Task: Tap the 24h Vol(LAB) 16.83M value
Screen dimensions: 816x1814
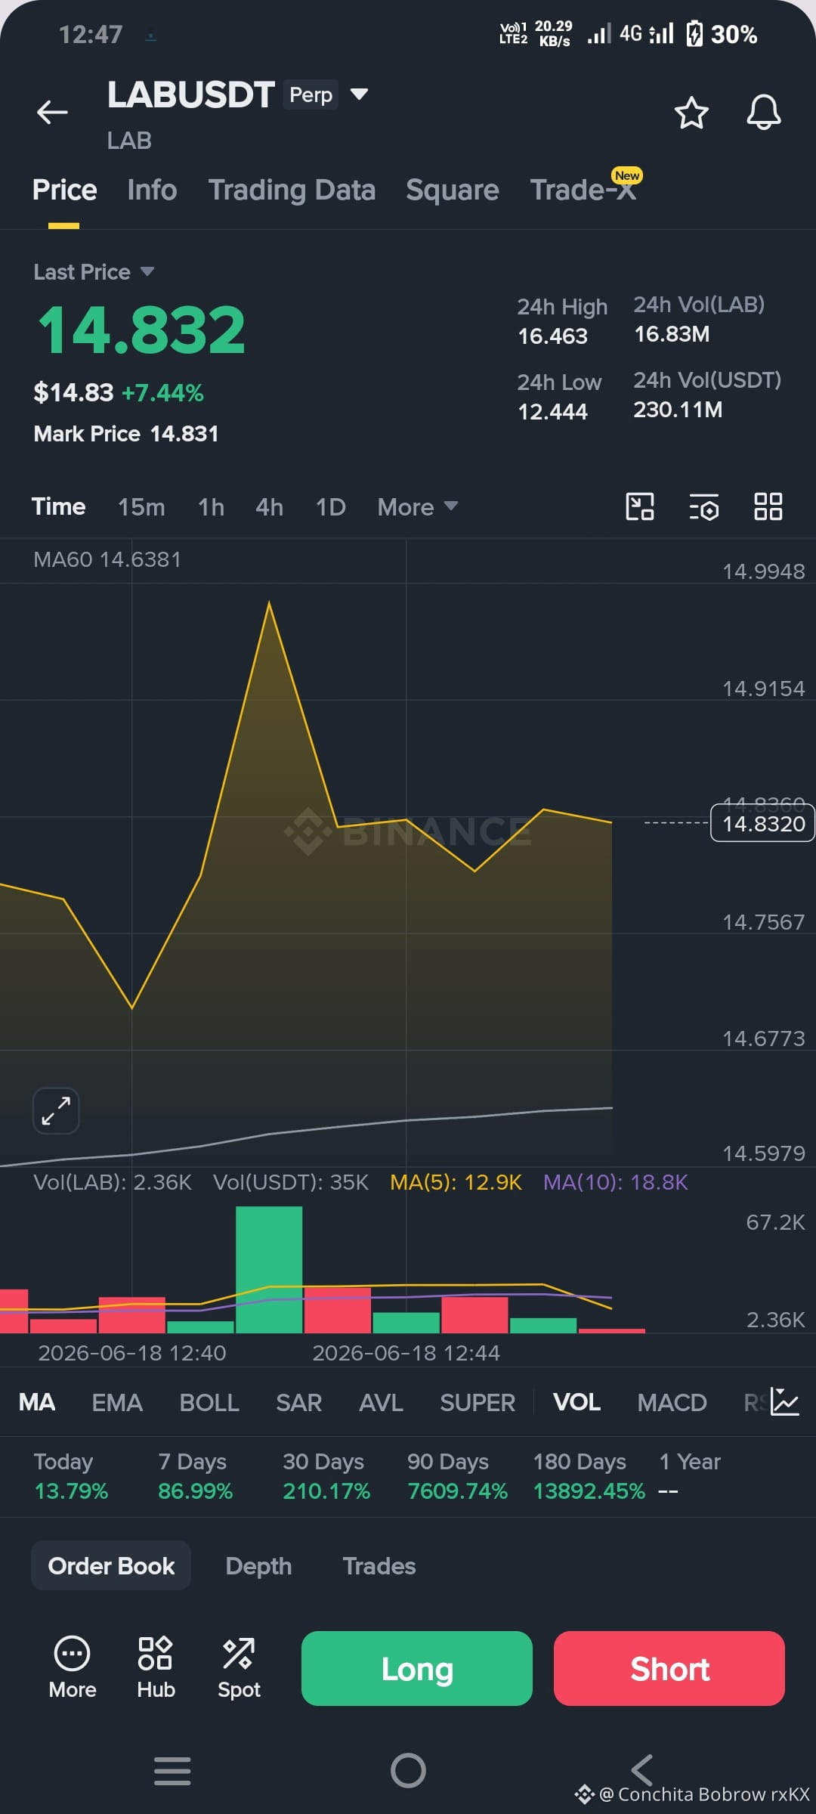Action: click(x=672, y=334)
